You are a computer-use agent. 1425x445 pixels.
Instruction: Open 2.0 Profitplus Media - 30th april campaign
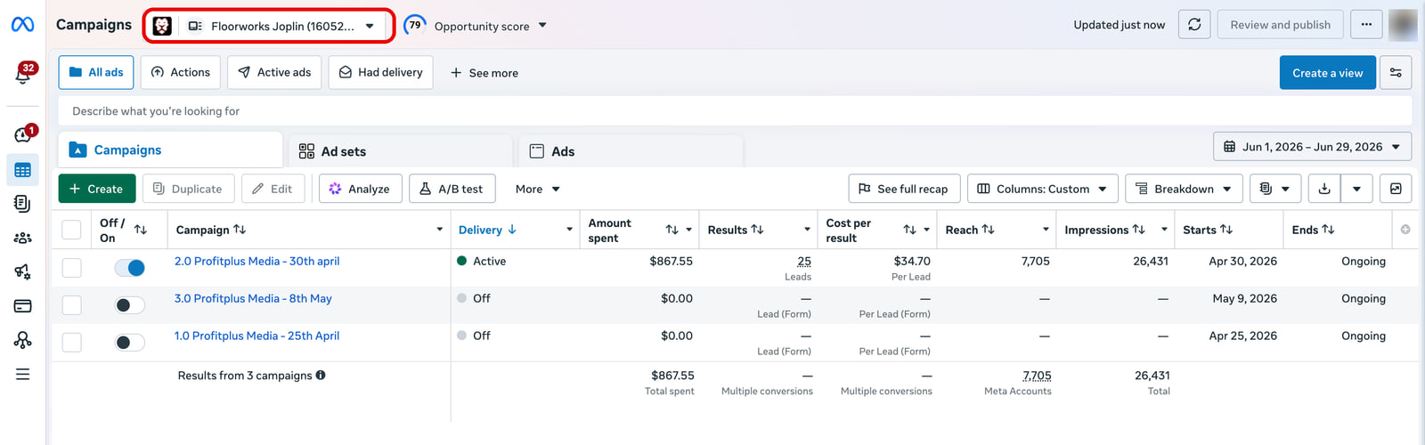pyautogui.click(x=256, y=261)
